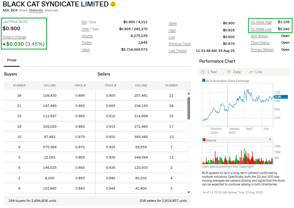Click the ASX Status label
Image resolution: width=294 pixels, height=208 pixels.
click(259, 36)
